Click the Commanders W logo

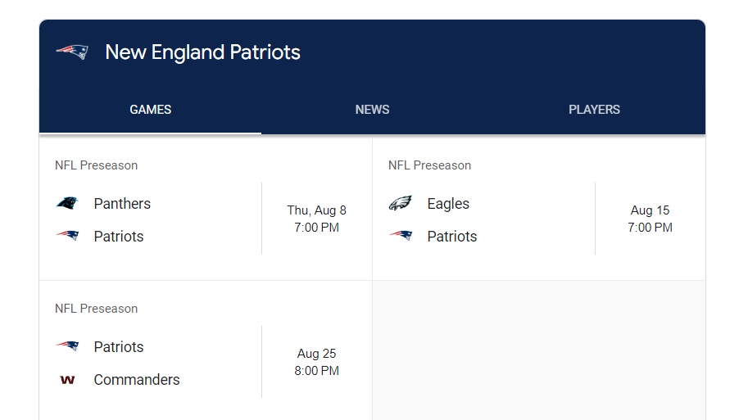click(x=67, y=380)
